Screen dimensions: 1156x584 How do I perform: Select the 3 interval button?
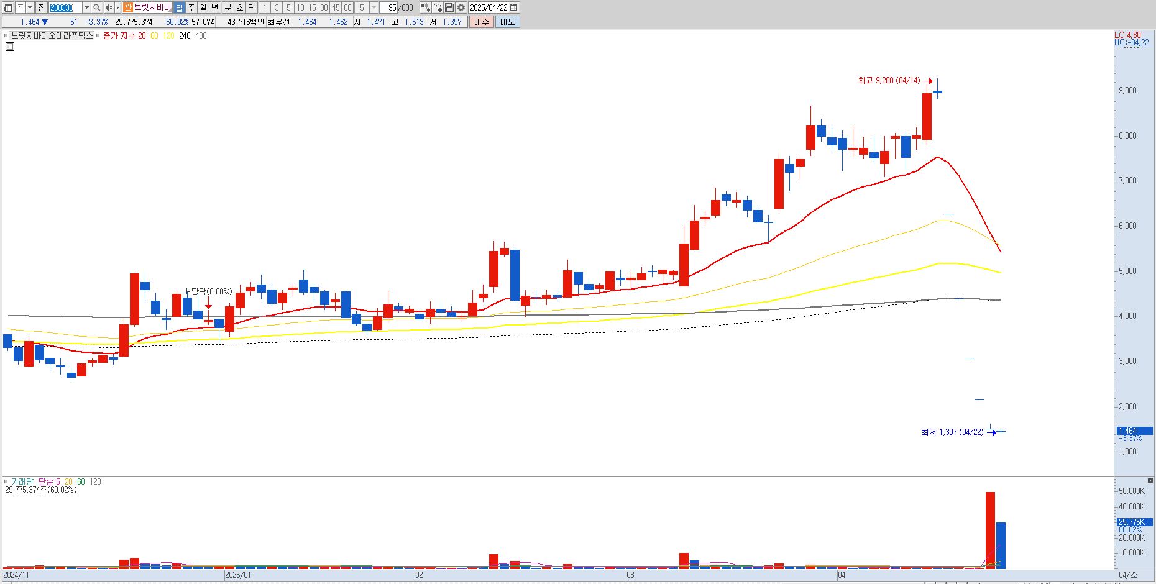point(277,7)
